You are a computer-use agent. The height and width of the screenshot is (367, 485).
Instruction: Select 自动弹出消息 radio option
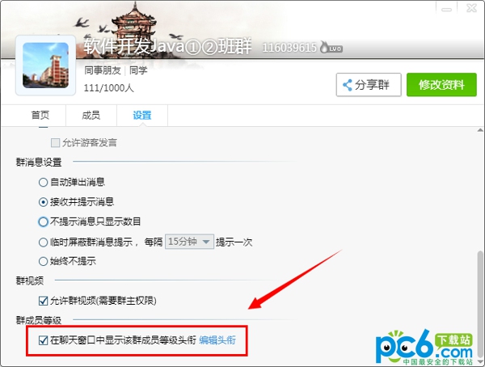[x=43, y=182]
